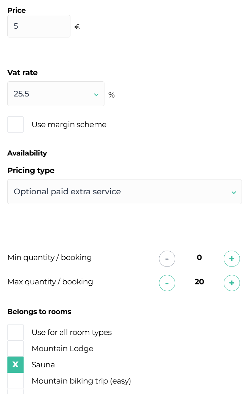Decrease Max quantity per booking
This screenshot has height=394, width=250.
tap(167, 283)
